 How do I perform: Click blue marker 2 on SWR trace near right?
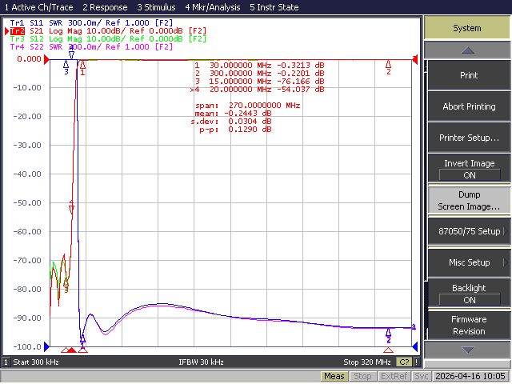click(x=388, y=332)
